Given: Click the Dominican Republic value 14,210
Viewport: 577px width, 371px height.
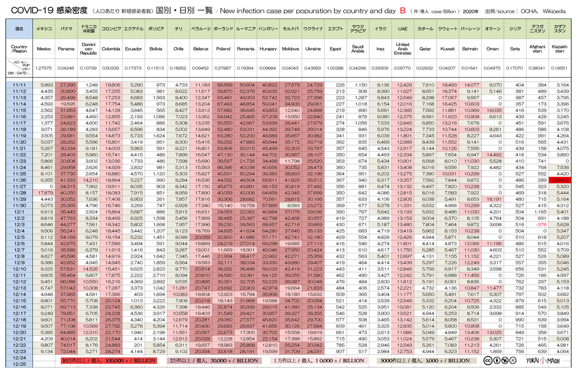Looking at the screenshot, I should pos(89,179).
